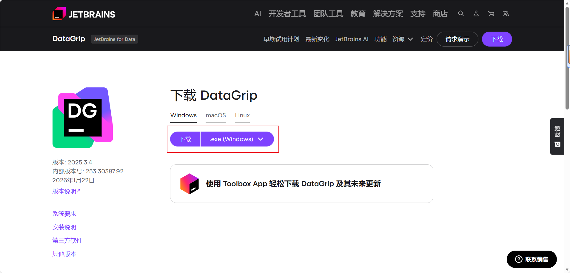Click the purple 下载 download button
The image size is (570, 273).
pos(185,139)
